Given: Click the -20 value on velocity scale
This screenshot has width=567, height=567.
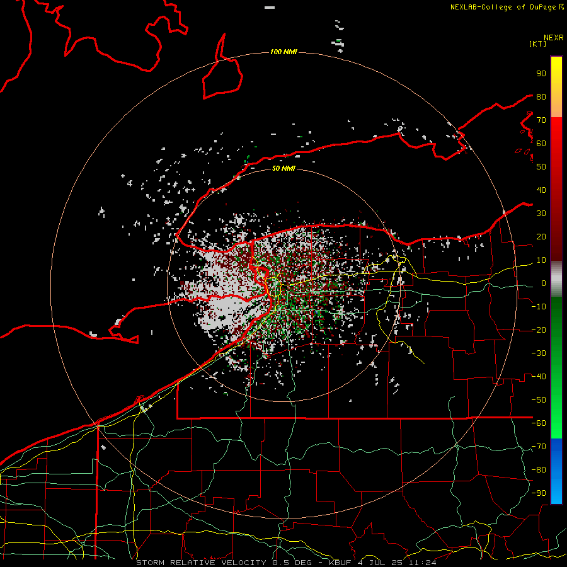Looking at the screenshot, I should click(x=539, y=329).
